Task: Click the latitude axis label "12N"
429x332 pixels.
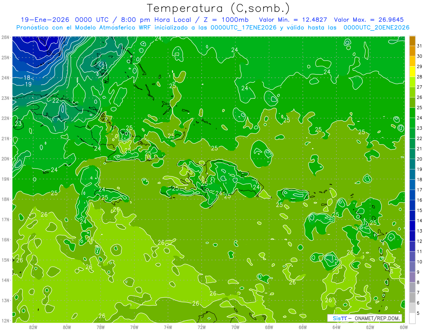Action: click(5, 321)
